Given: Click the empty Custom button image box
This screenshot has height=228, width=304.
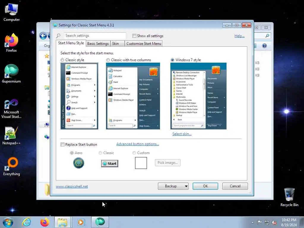Looking at the screenshot, I should [141, 163].
